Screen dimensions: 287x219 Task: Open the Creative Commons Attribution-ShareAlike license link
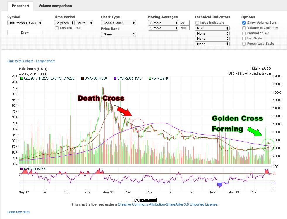(167, 204)
